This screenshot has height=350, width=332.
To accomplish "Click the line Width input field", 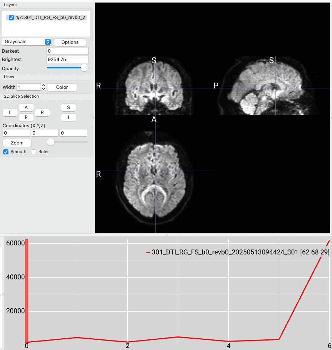I will coord(28,87).
